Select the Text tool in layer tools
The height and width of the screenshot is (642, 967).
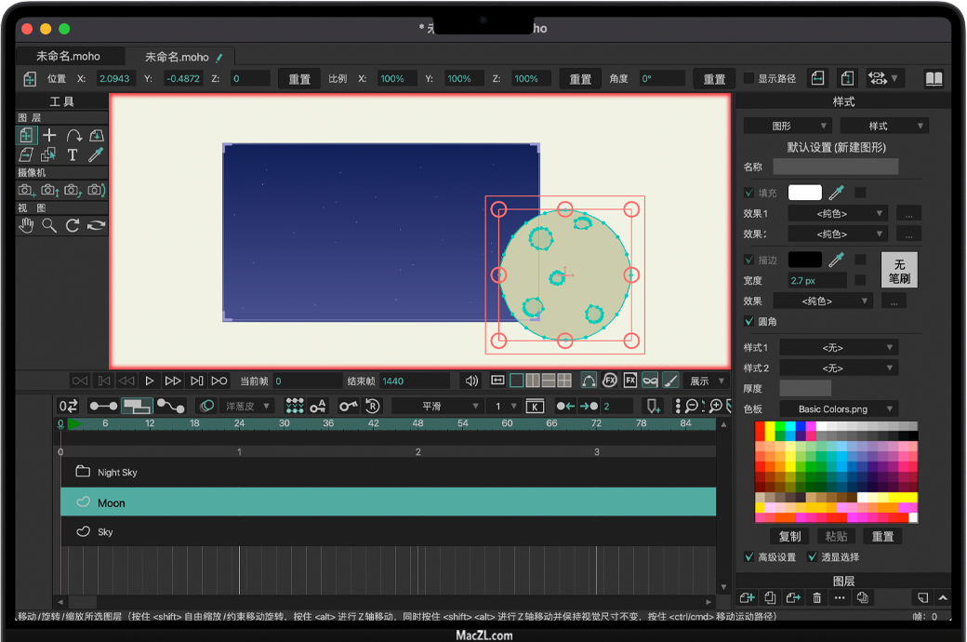pyautogui.click(x=72, y=154)
